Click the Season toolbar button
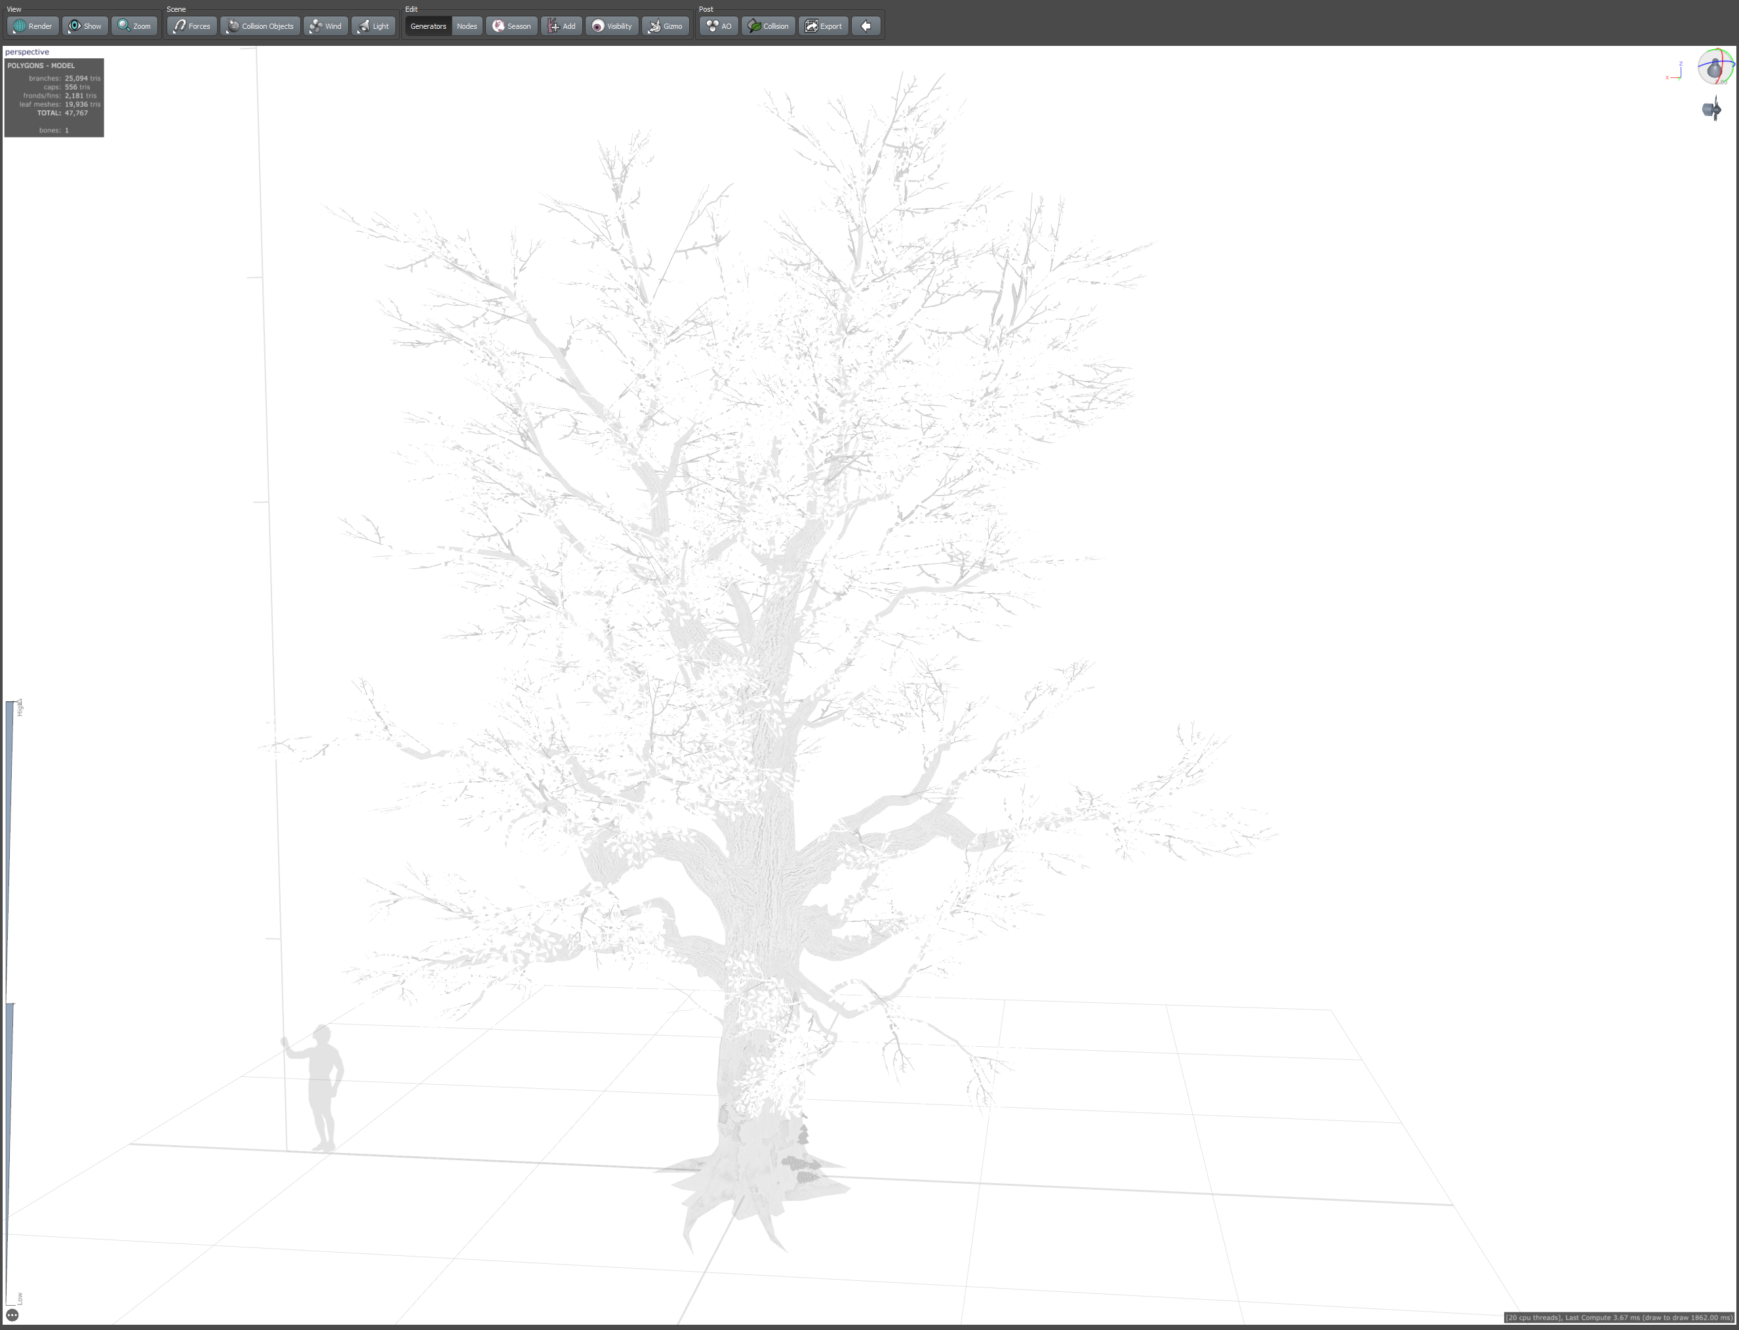The height and width of the screenshot is (1330, 1739). [511, 26]
